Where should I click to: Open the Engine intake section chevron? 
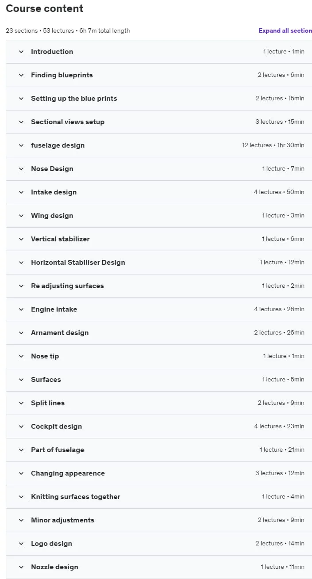click(x=21, y=309)
